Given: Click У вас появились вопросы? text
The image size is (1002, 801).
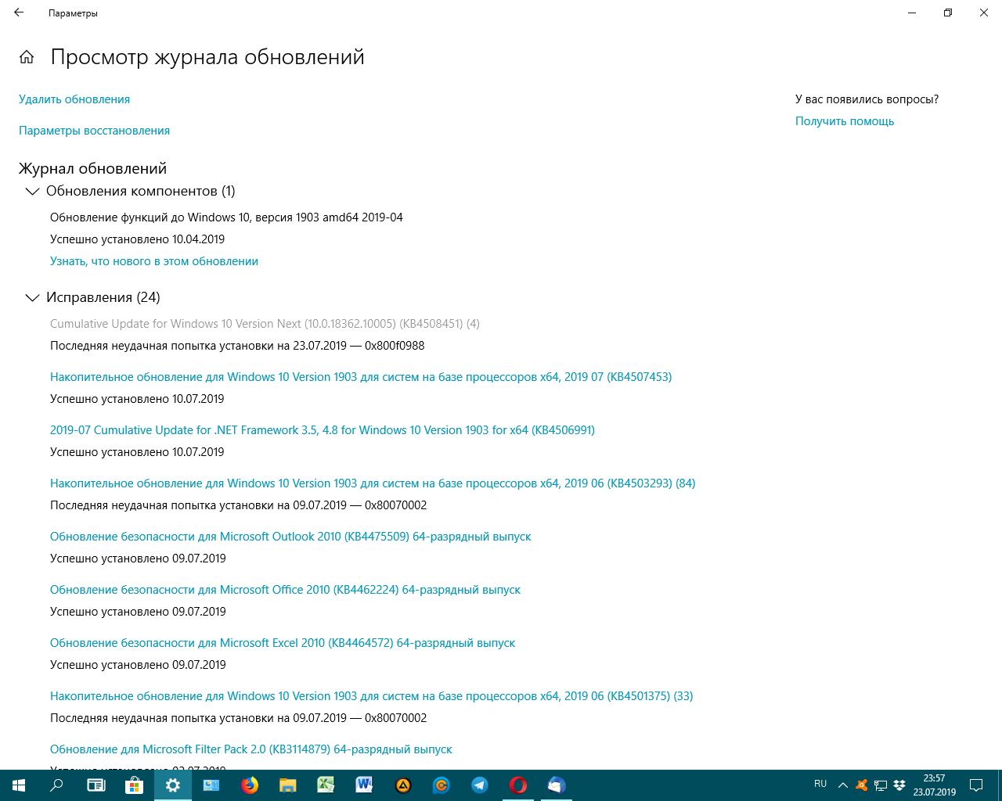Looking at the screenshot, I should coord(867,99).
